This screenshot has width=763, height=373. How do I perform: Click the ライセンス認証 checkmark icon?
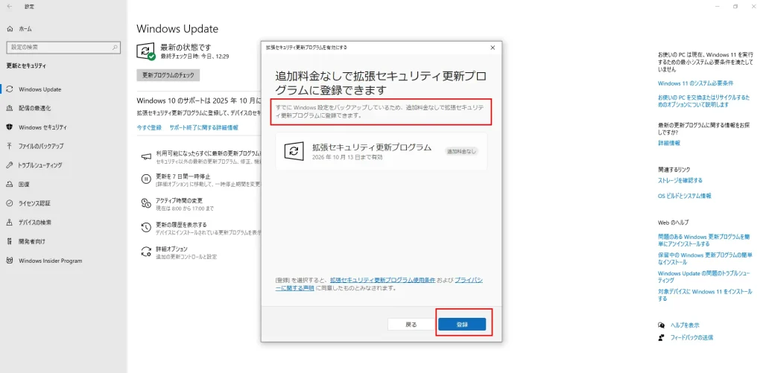[10, 203]
